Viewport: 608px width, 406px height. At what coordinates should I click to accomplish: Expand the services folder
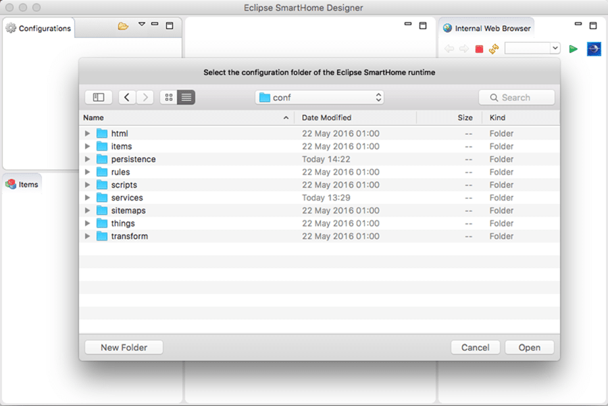[x=88, y=197]
